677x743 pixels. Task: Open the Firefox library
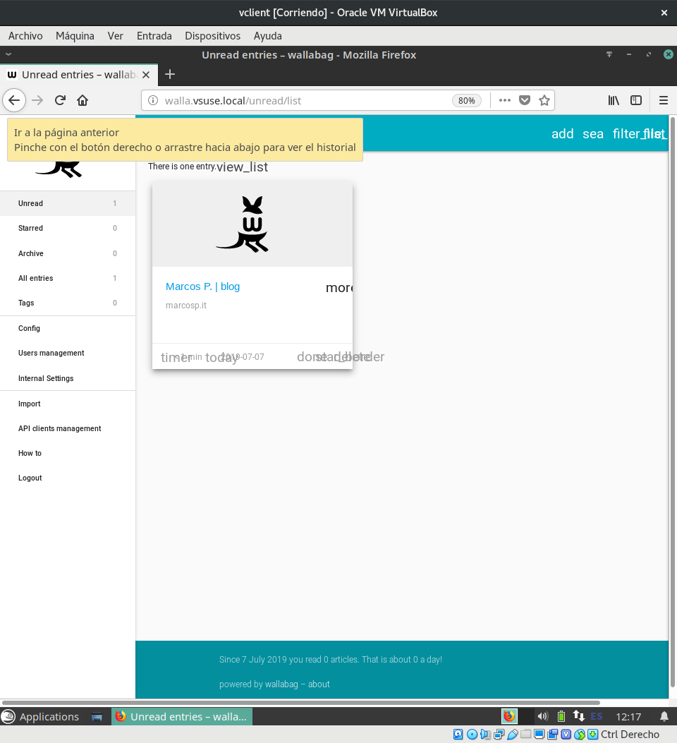614,100
